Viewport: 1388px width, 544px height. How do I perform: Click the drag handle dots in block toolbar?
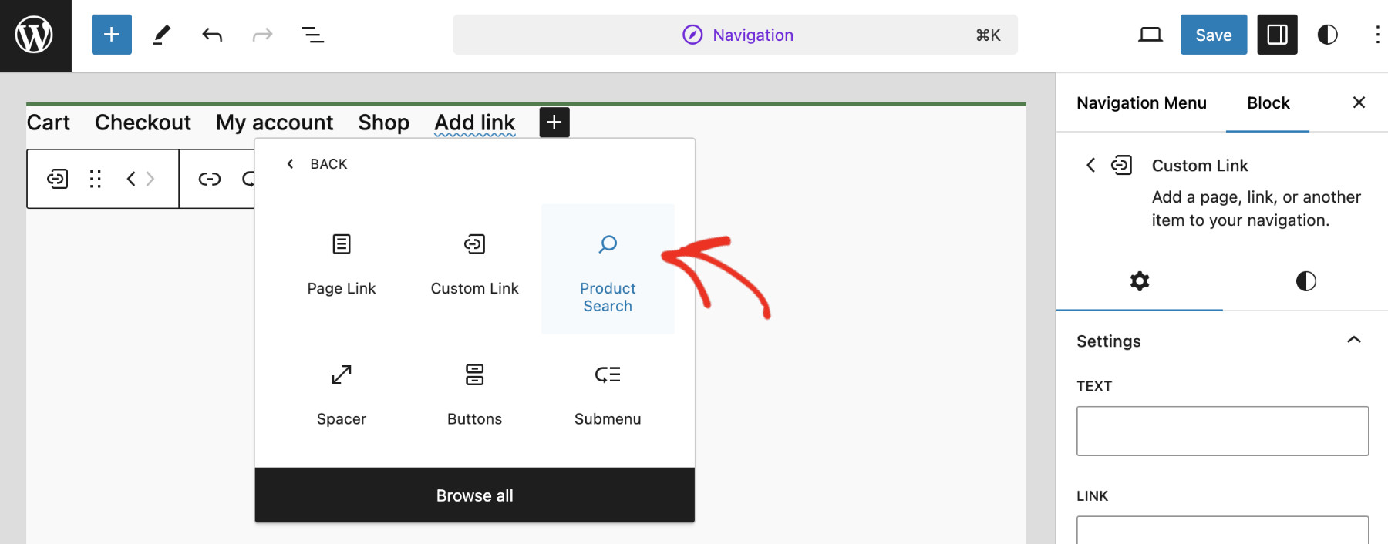tap(96, 179)
